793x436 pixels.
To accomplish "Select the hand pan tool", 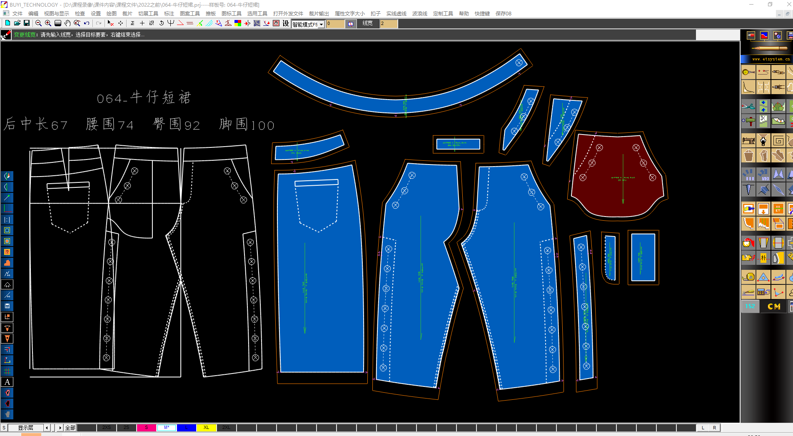I will (x=67, y=23).
